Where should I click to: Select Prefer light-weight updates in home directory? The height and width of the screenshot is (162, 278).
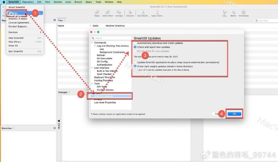[x=135, y=66]
